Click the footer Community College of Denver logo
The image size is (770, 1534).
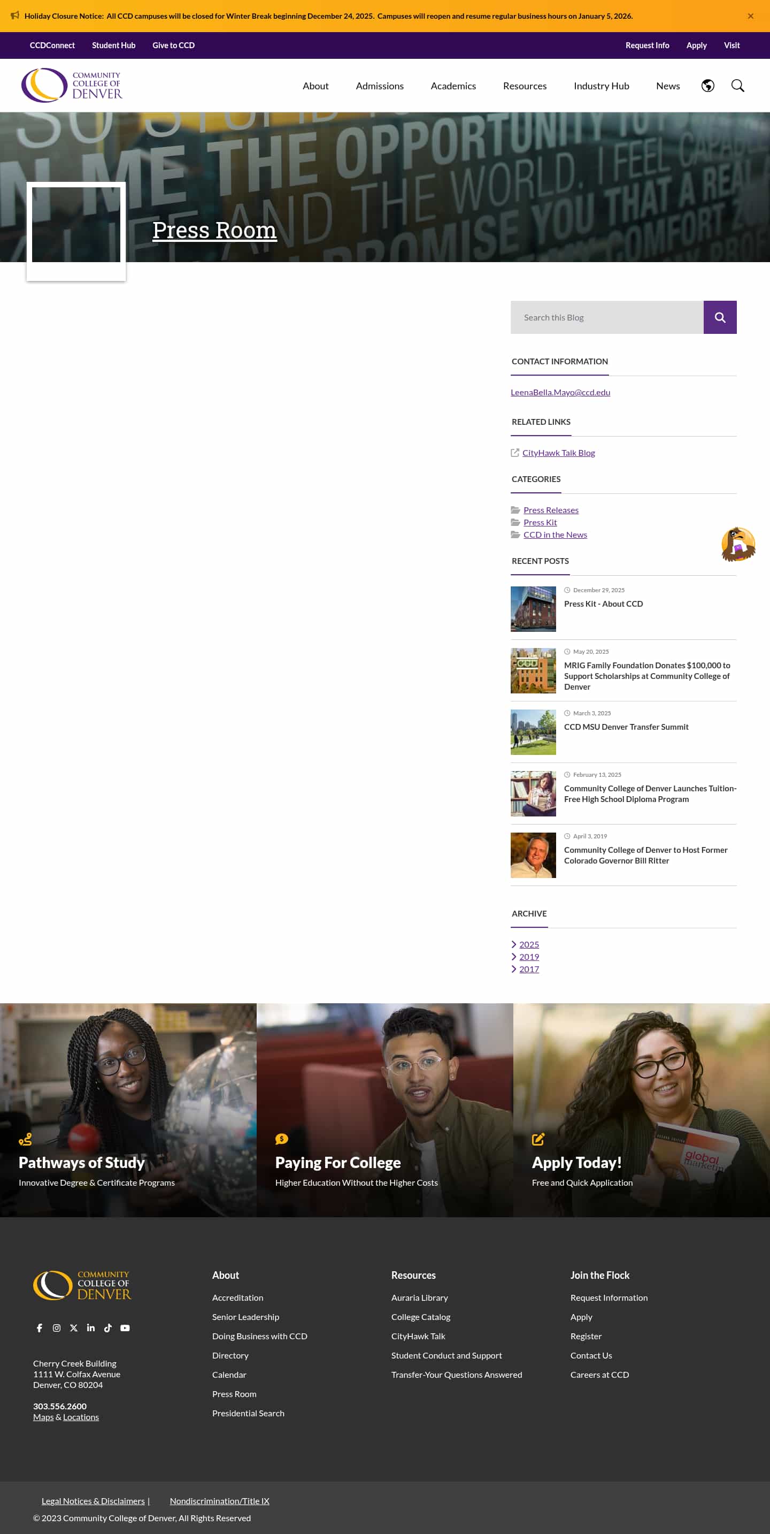(x=82, y=1285)
